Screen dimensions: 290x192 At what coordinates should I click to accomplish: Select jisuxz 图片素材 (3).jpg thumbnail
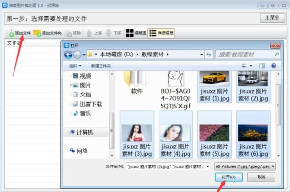[137, 135]
